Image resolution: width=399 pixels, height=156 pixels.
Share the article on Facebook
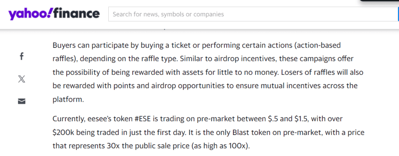(x=22, y=56)
